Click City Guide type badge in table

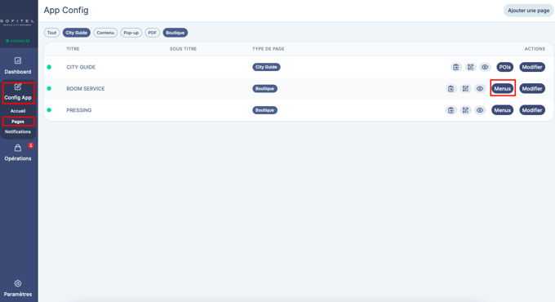[x=266, y=67]
